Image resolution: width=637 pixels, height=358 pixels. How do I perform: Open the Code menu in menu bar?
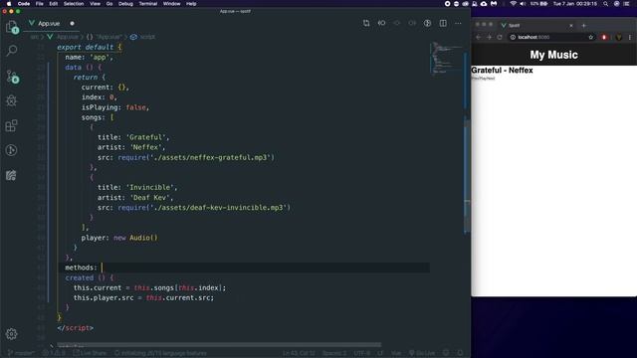24,4
